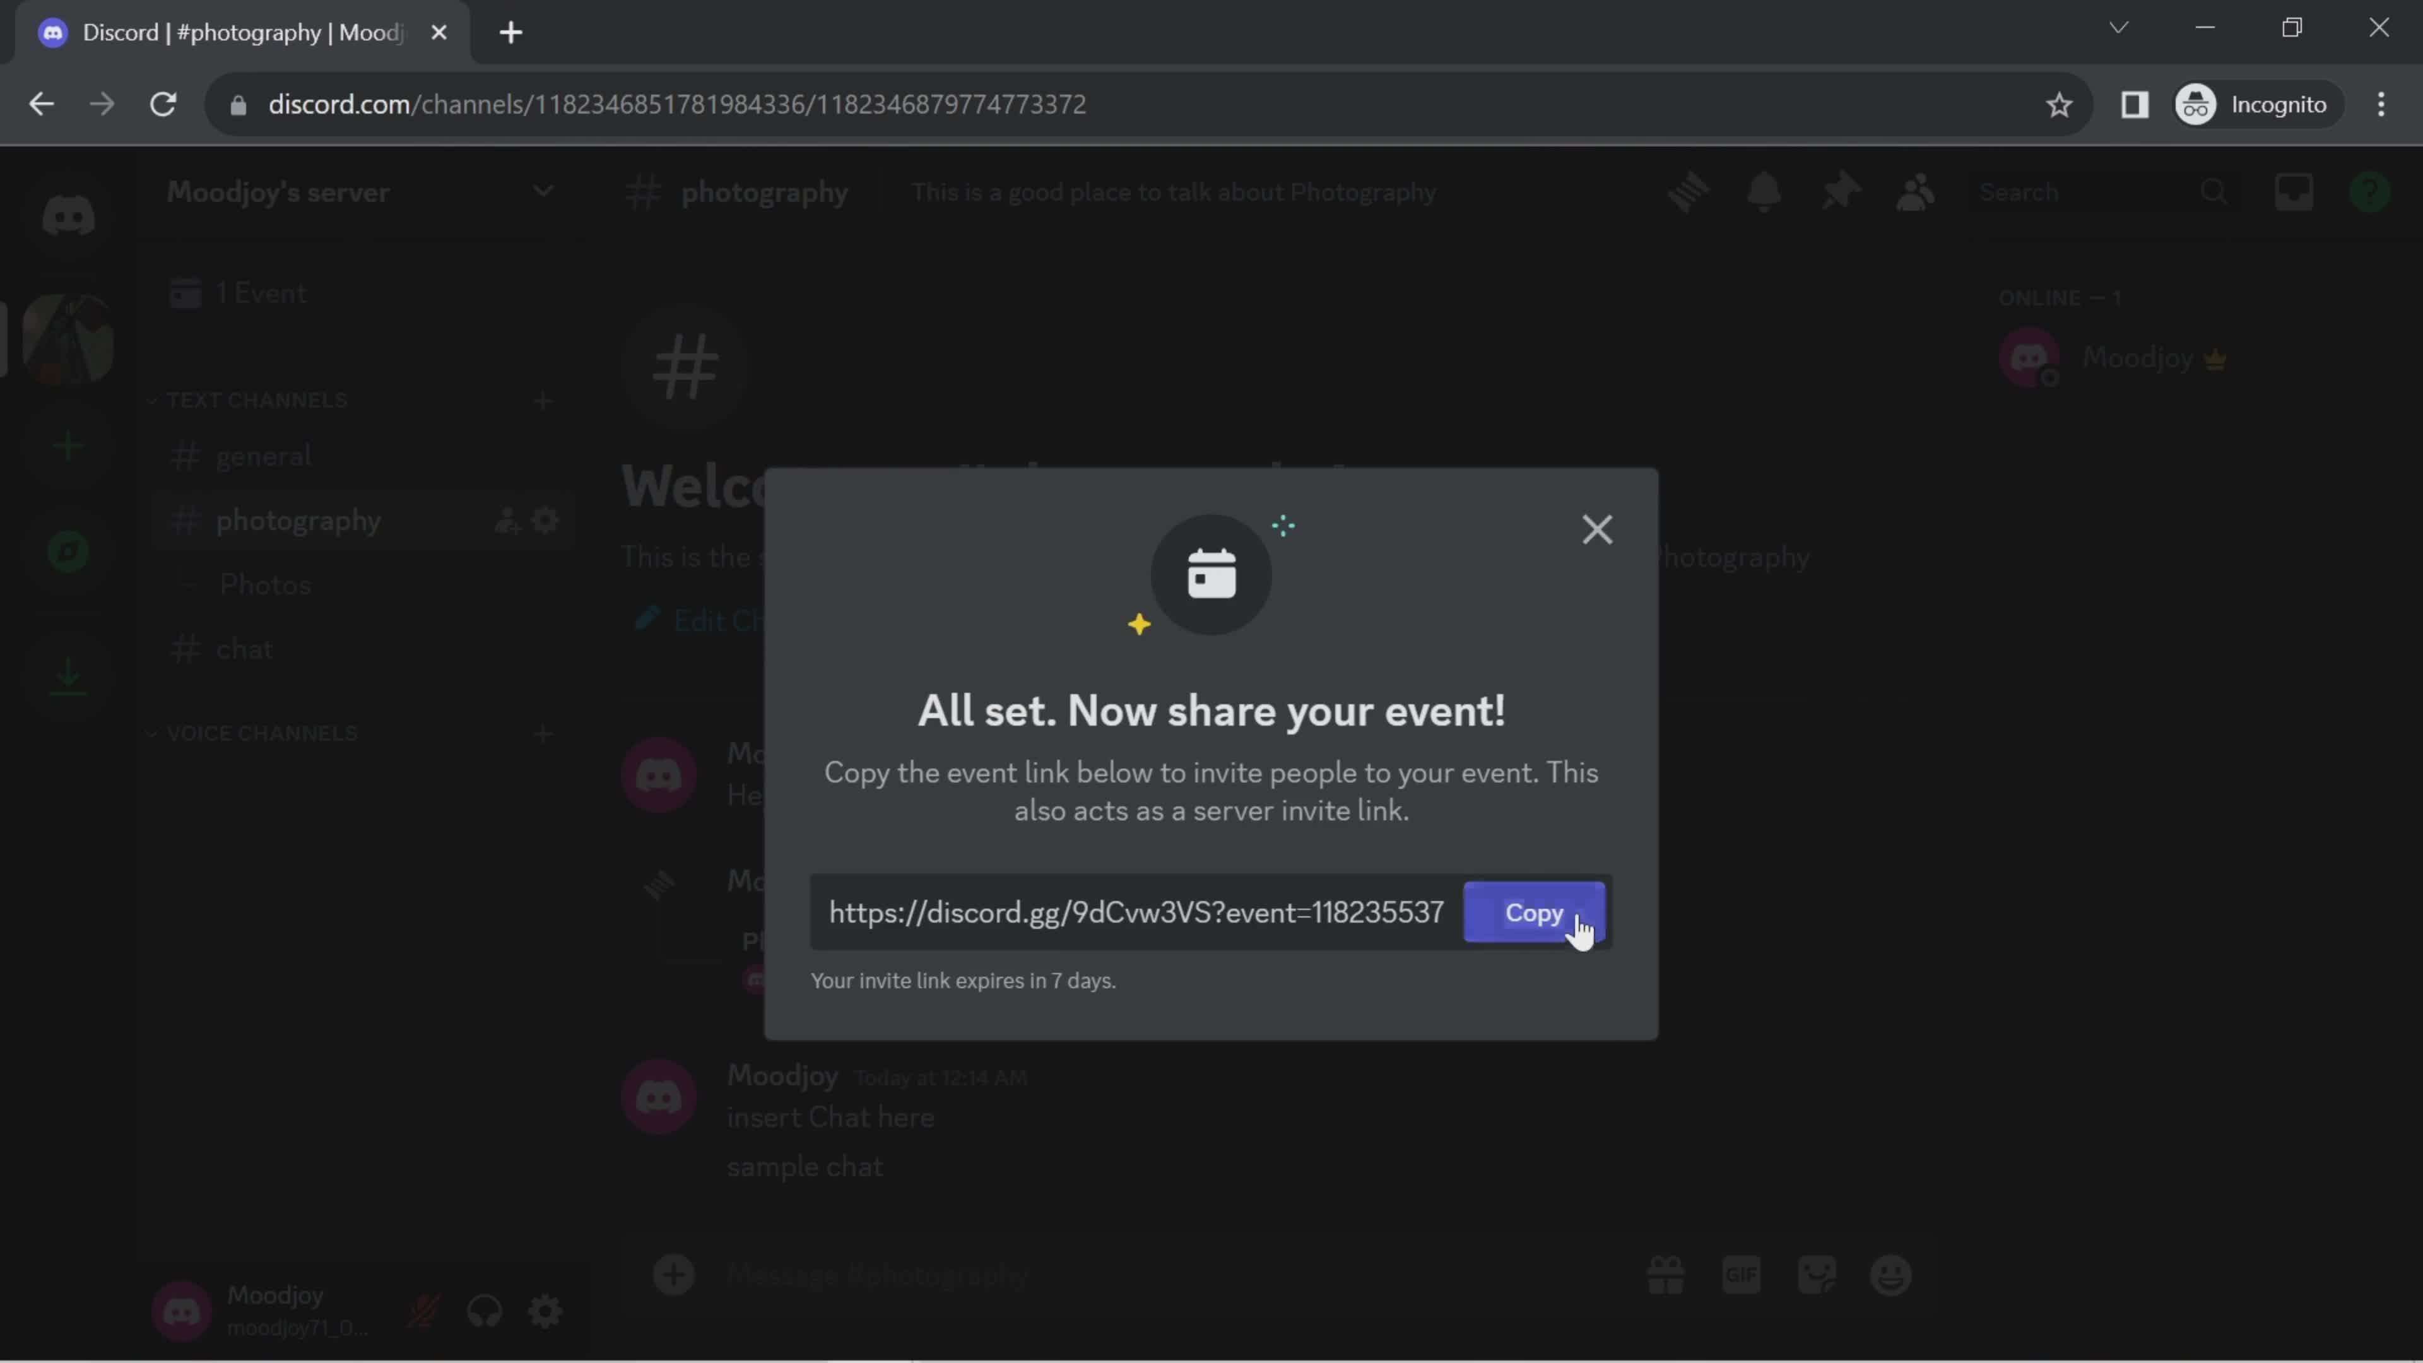Click the event invite link field
The image size is (2423, 1363).
coord(1135,912)
